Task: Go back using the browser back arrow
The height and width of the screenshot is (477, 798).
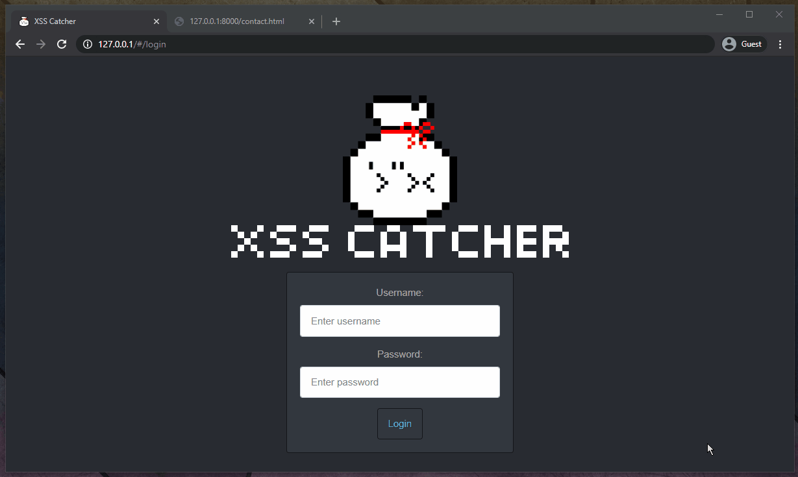Action: (x=20, y=44)
